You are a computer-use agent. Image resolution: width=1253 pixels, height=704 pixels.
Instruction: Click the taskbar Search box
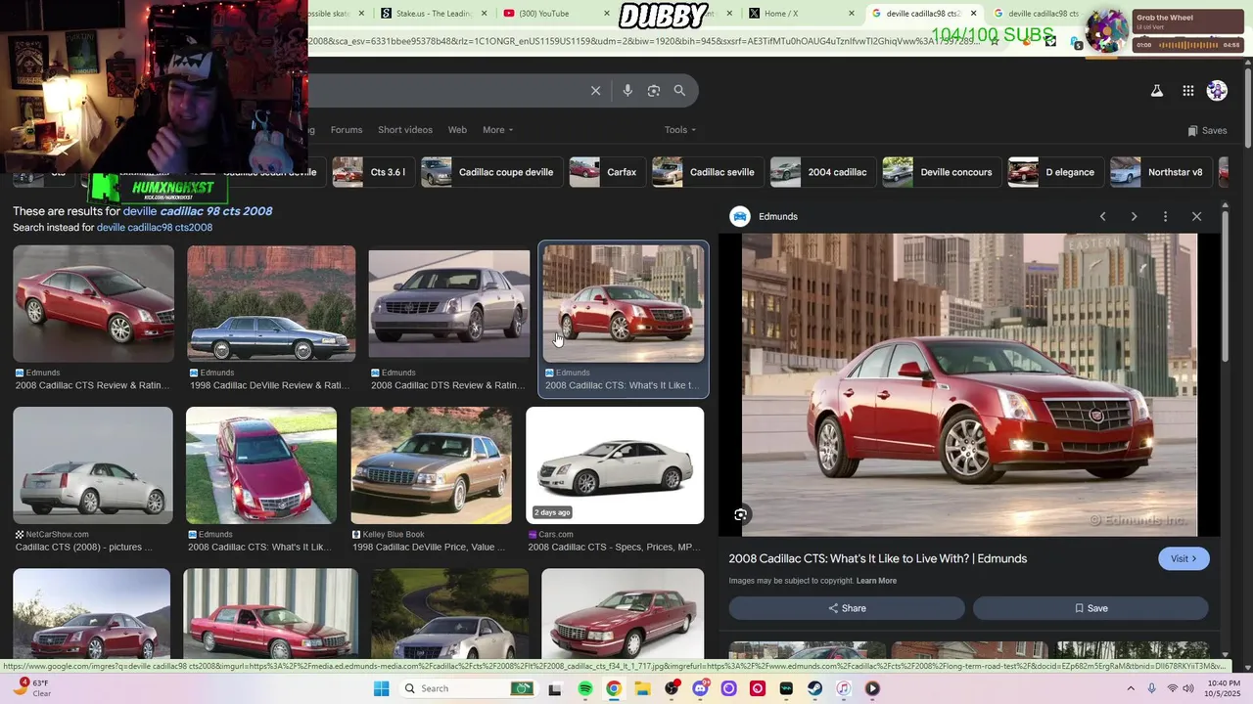[469, 688]
